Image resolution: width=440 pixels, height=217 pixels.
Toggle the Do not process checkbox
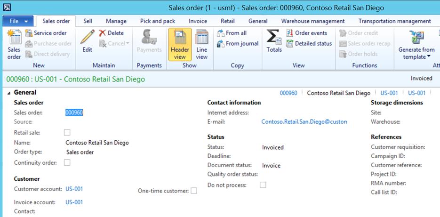pyautogui.click(x=263, y=185)
